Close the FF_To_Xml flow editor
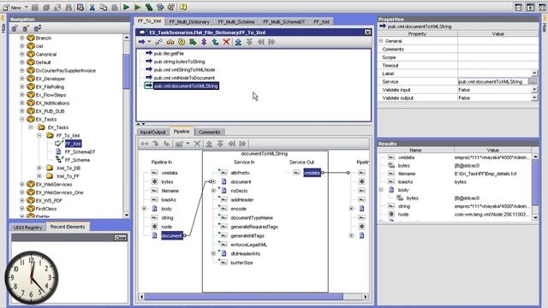 (x=367, y=33)
